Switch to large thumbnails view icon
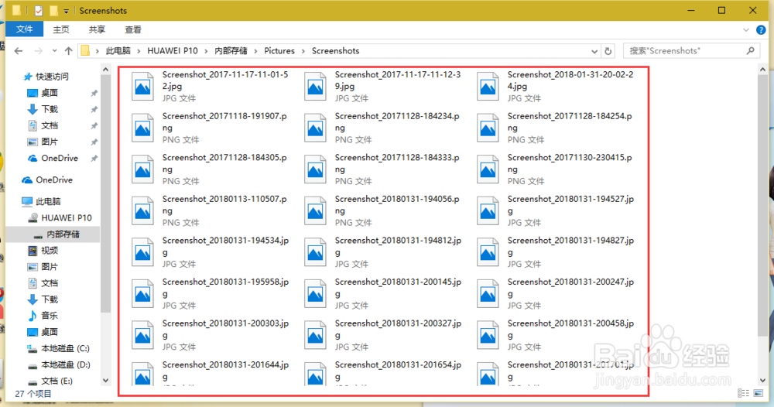The image size is (774, 407). point(759,393)
